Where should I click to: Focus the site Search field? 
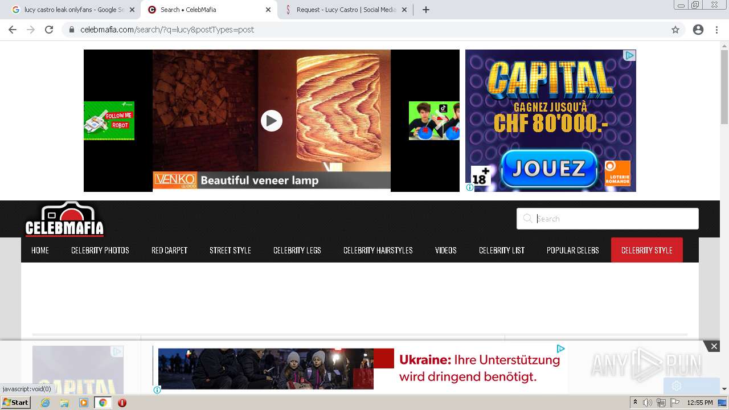click(x=608, y=219)
